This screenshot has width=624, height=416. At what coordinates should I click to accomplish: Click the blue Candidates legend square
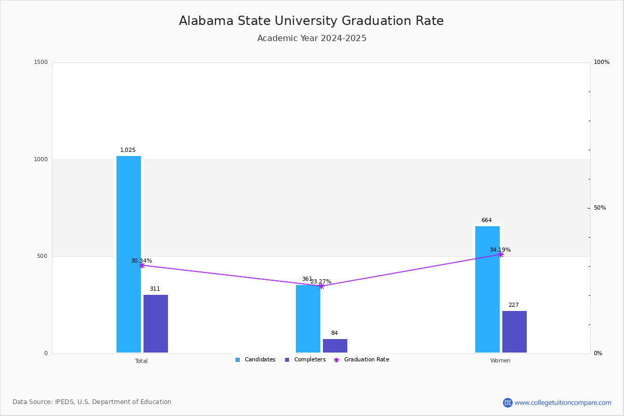pyautogui.click(x=238, y=360)
